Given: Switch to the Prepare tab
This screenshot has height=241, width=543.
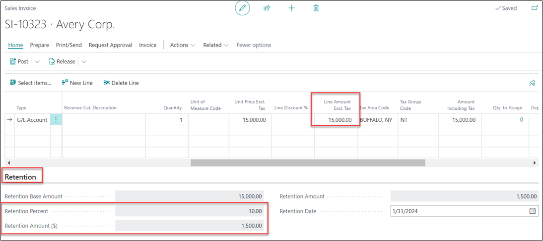Looking at the screenshot, I should pyautogui.click(x=39, y=45).
